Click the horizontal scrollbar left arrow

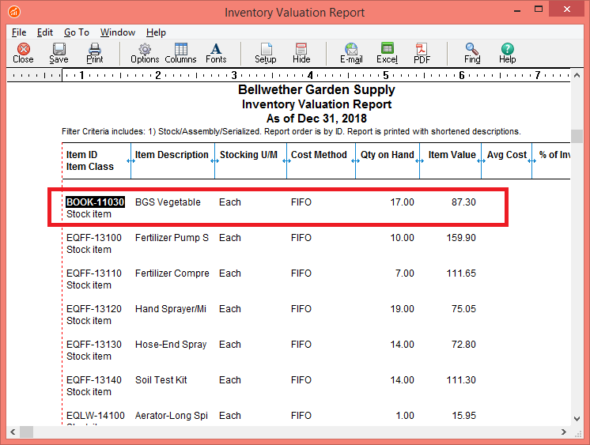pos(13,432)
